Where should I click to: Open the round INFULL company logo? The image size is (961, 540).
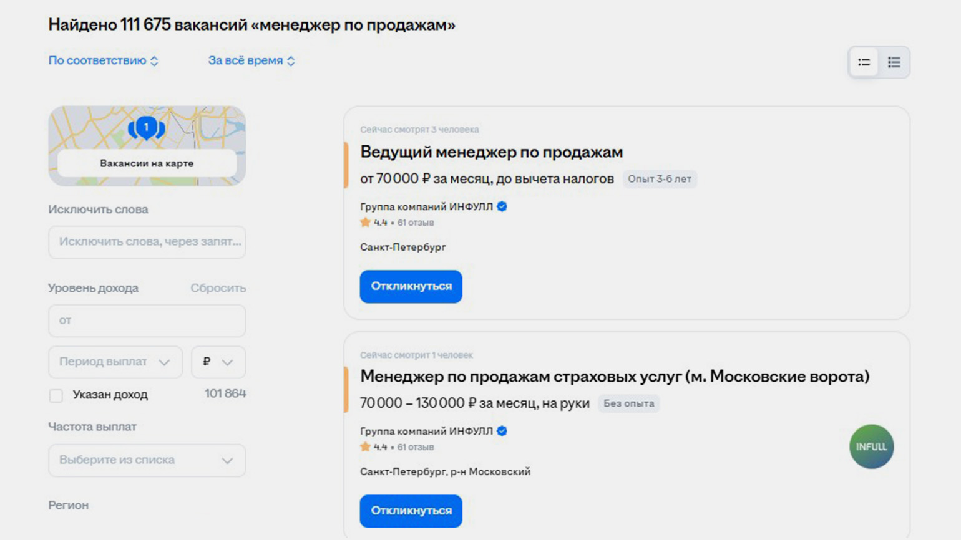click(x=871, y=446)
